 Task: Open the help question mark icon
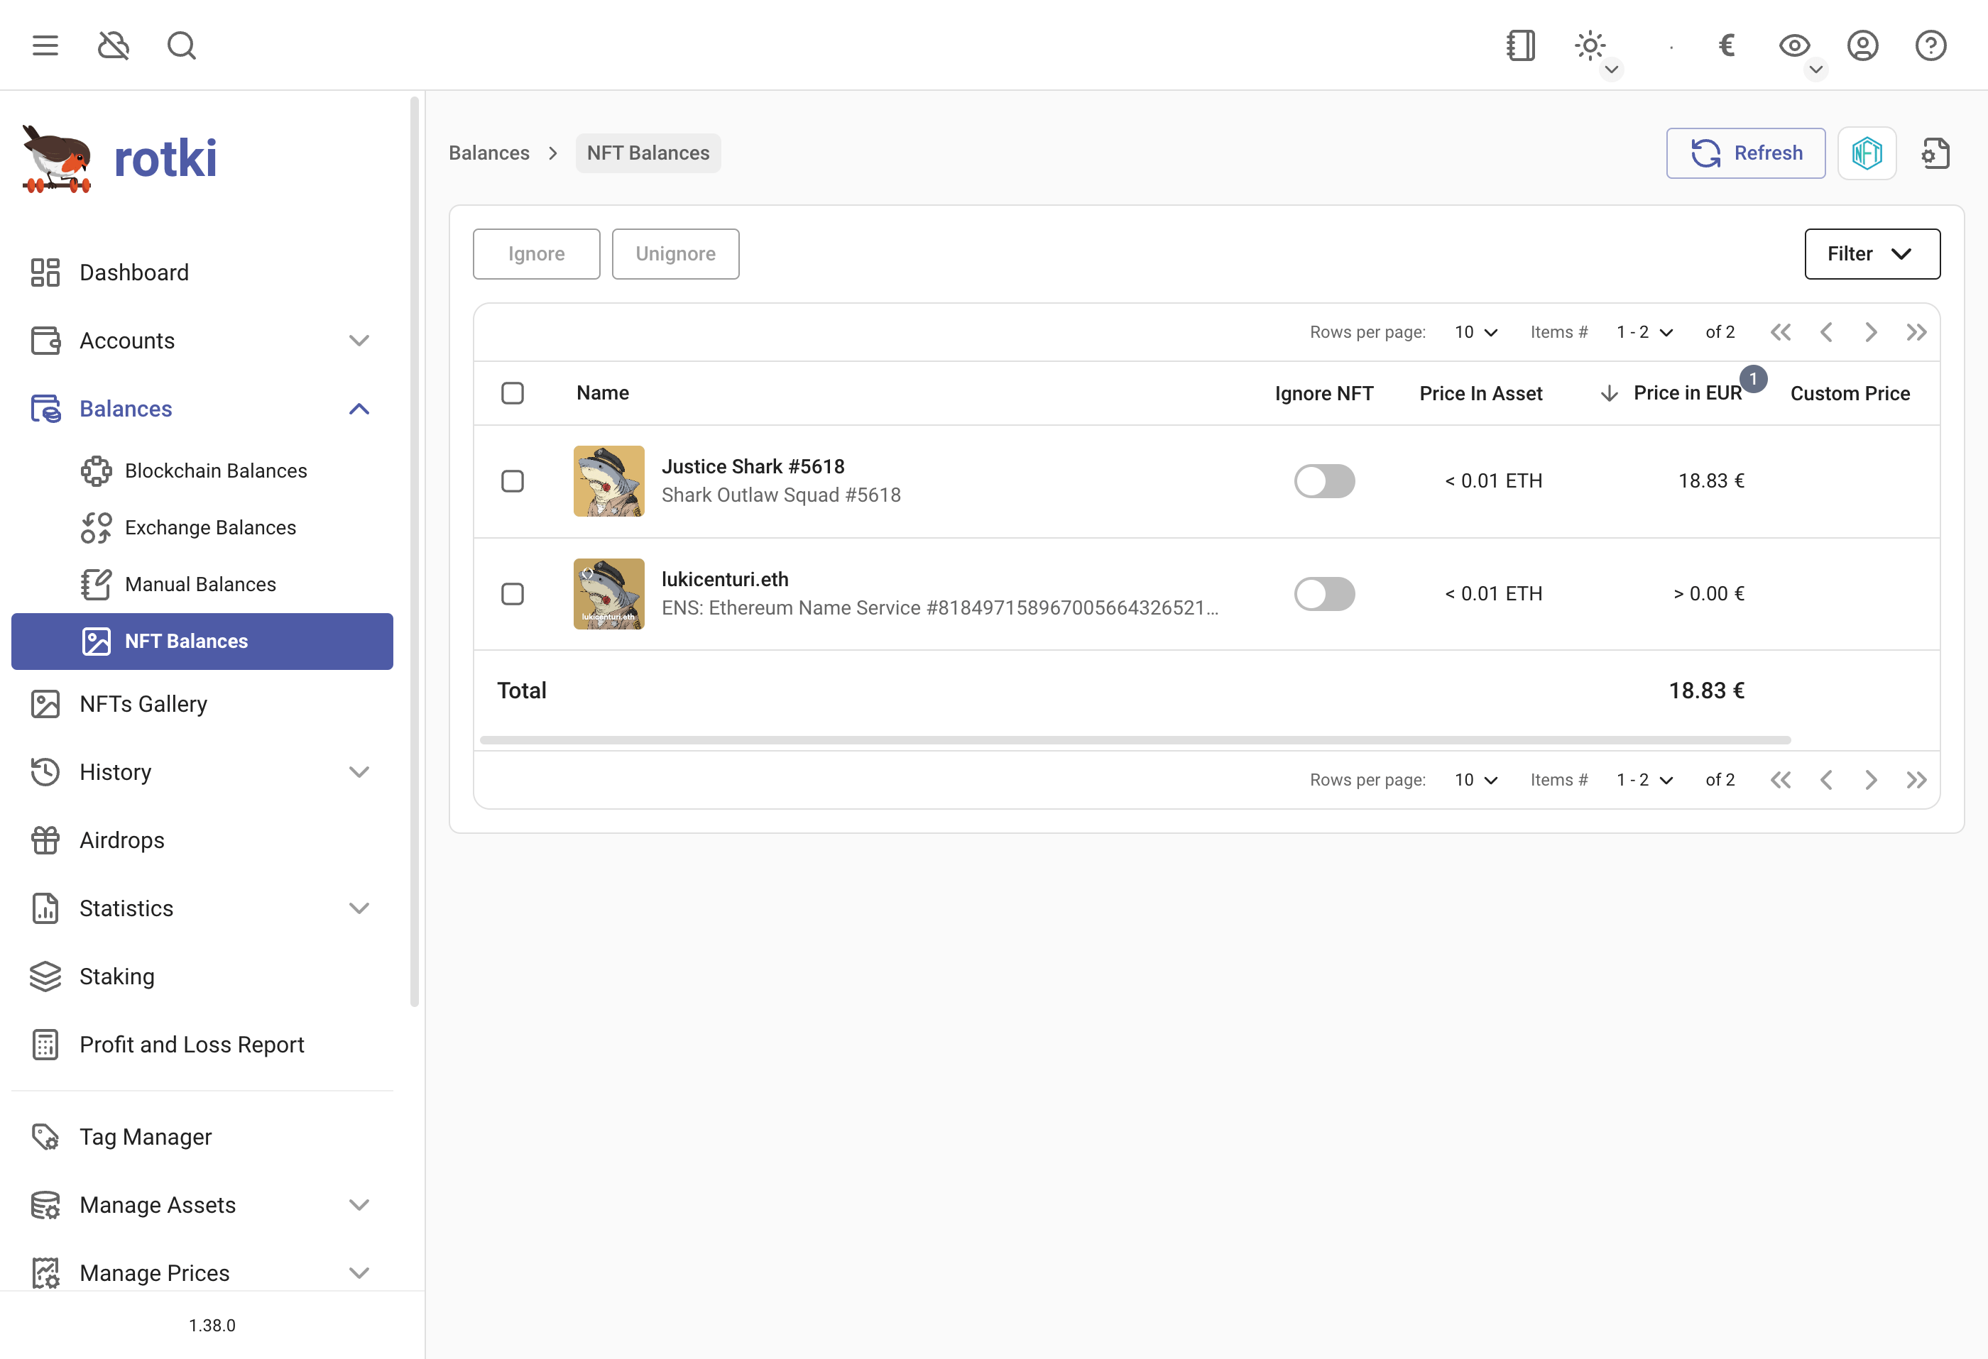pos(1930,45)
